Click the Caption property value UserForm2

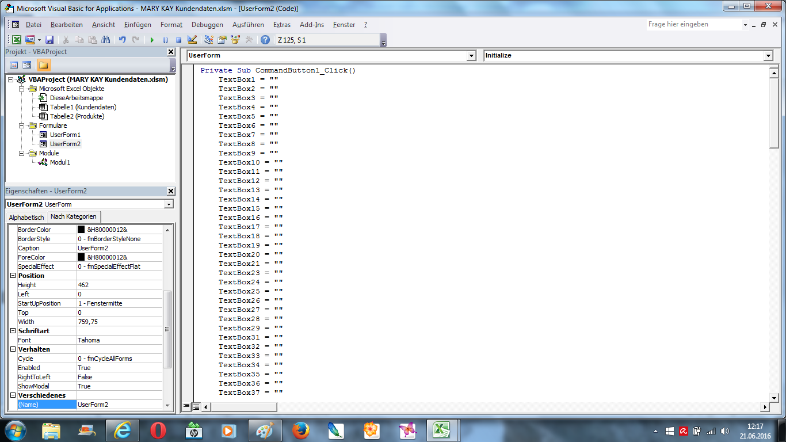(120, 248)
